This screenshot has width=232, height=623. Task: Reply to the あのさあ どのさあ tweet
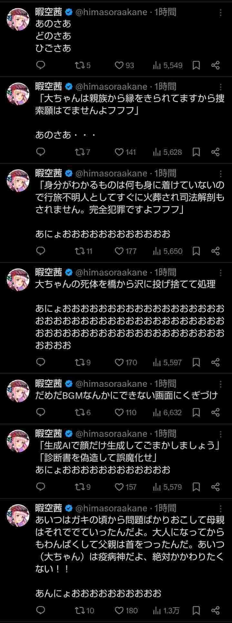coord(41,65)
